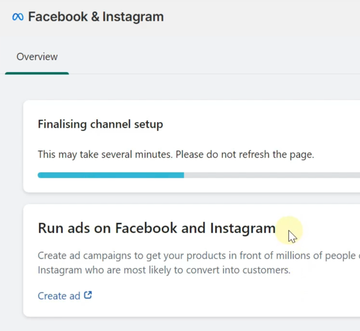Image resolution: width=360 pixels, height=331 pixels.
Task: Click the Meta infinity logo icon
Action: click(18, 17)
